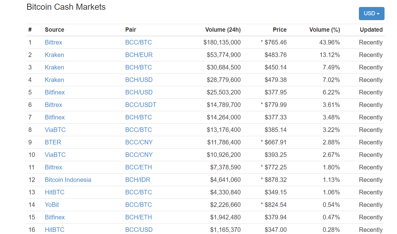
Task: Click Bitfinex BCH/ETH pair link
Action: [138, 217]
